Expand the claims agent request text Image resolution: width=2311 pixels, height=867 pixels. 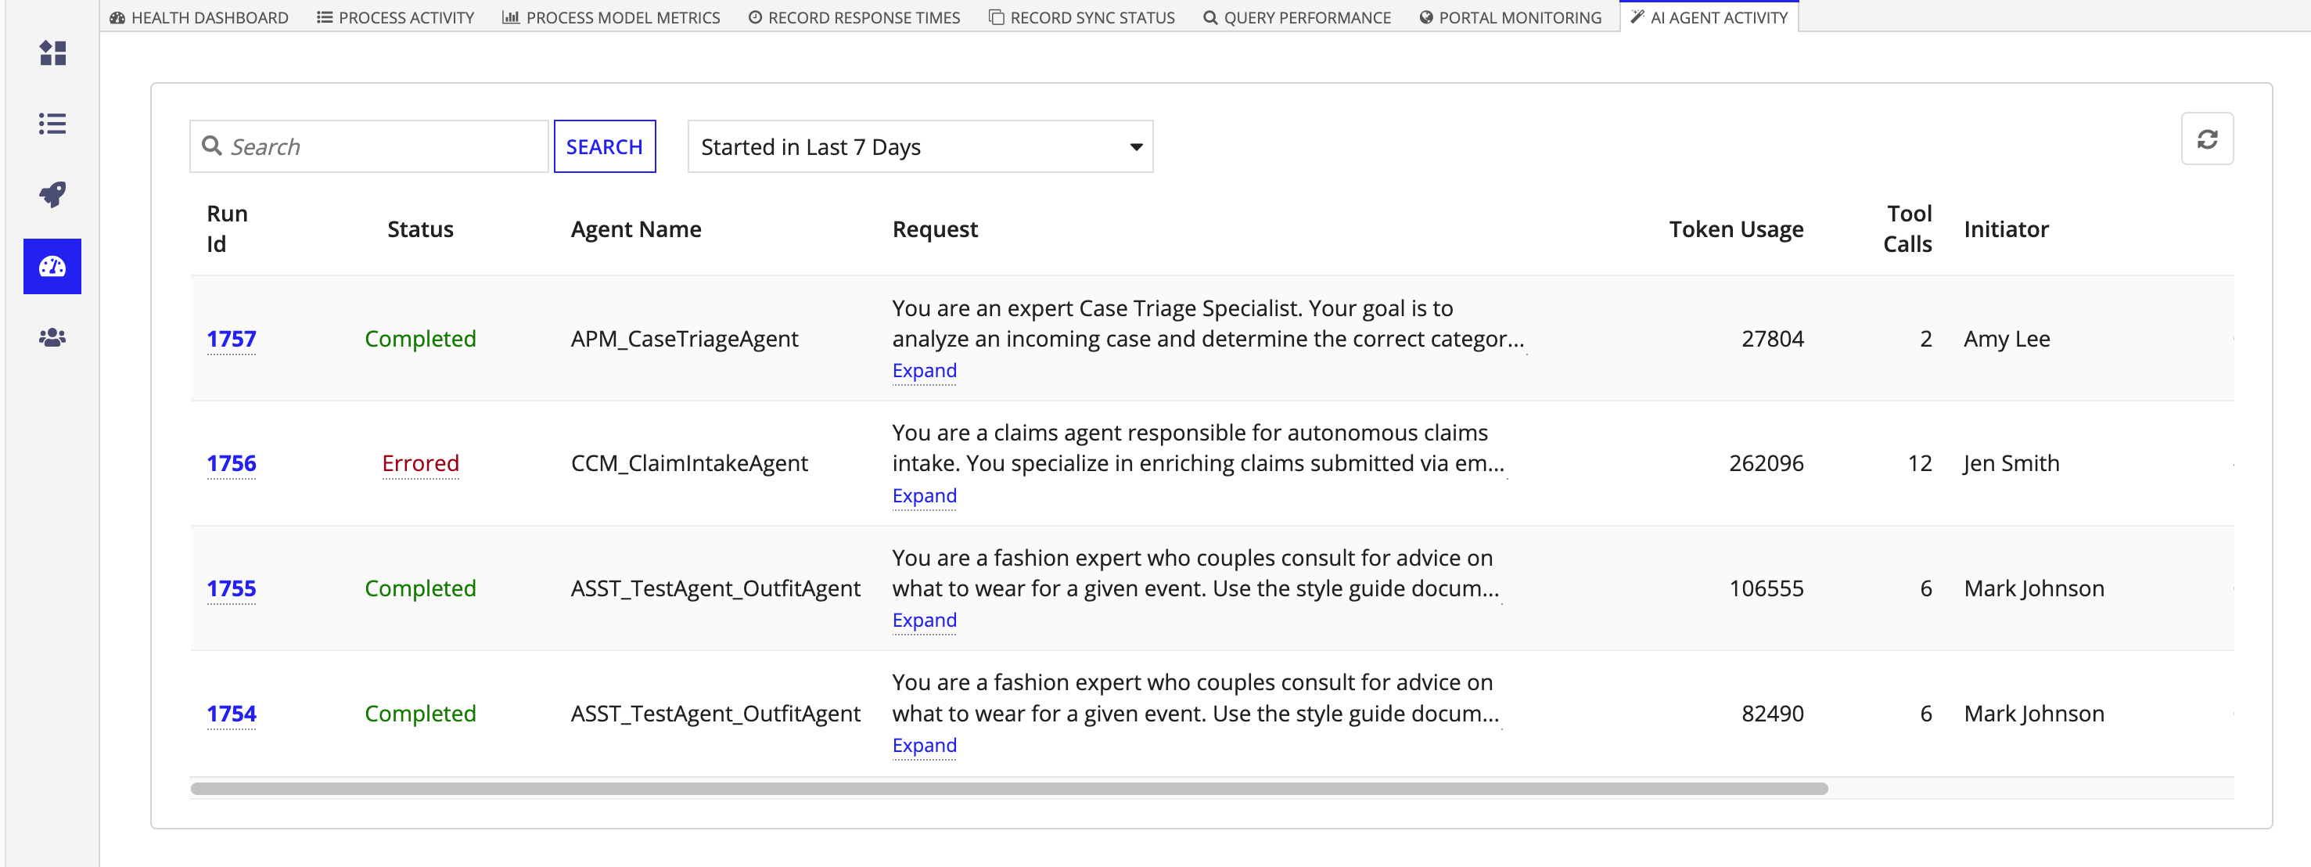pos(924,495)
